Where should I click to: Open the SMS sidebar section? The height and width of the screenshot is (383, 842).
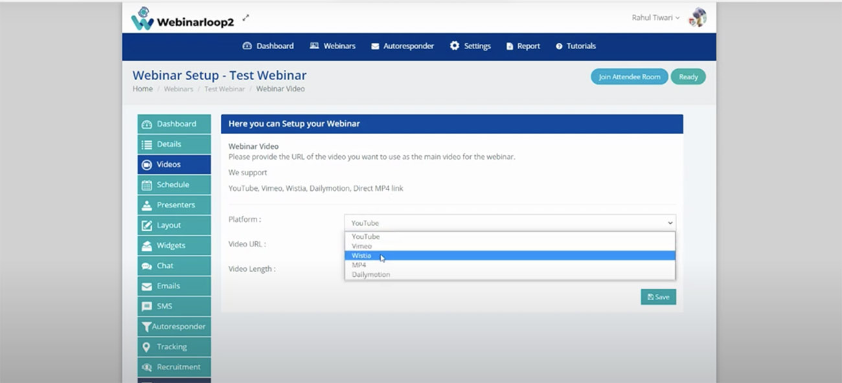(174, 306)
